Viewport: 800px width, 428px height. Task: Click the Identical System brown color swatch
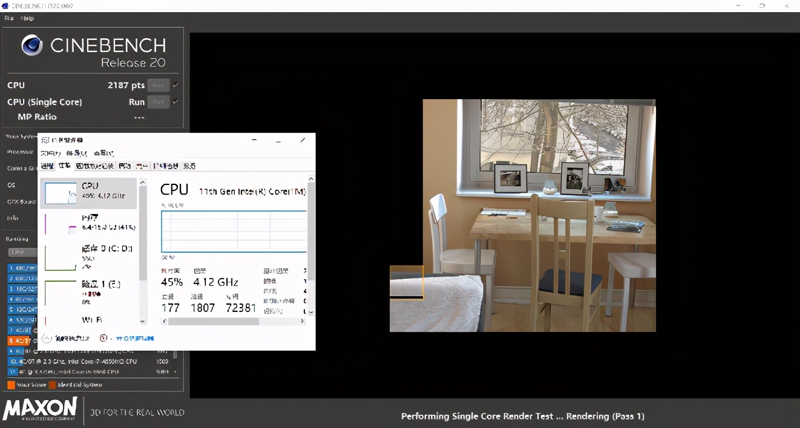click(53, 384)
